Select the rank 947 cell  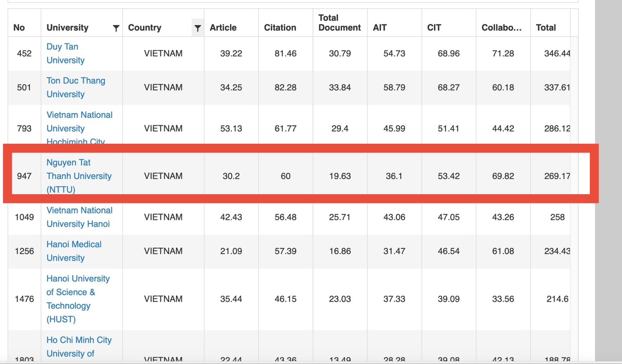24,176
